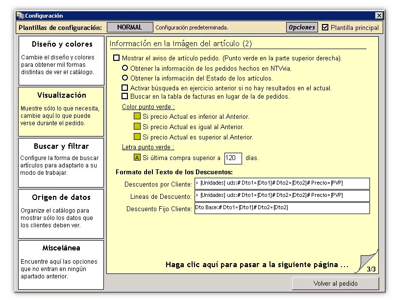
Task: Click the NORMAL template button
Action: 130,27
